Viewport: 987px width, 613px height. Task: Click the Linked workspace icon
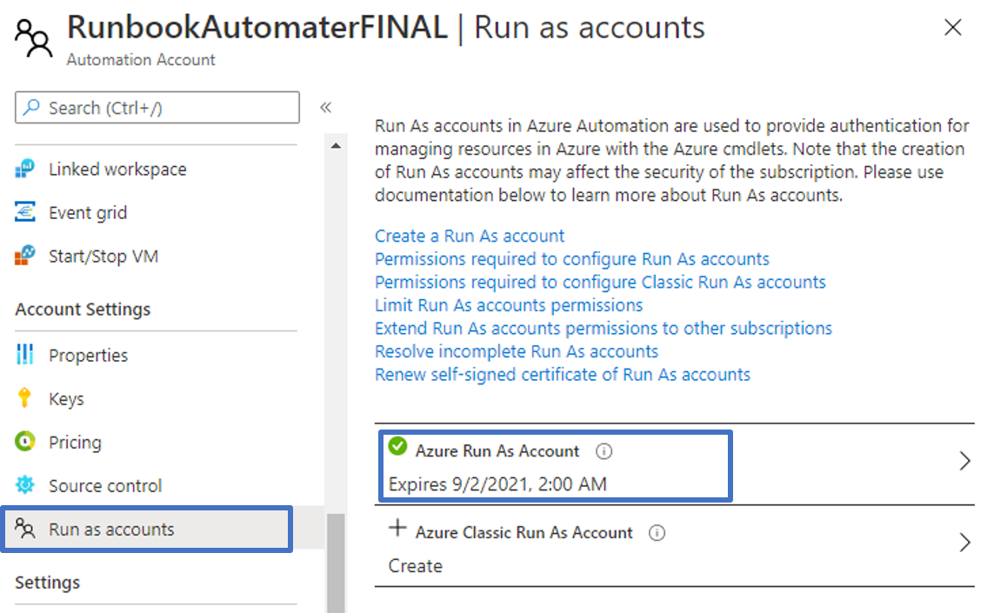click(x=24, y=169)
